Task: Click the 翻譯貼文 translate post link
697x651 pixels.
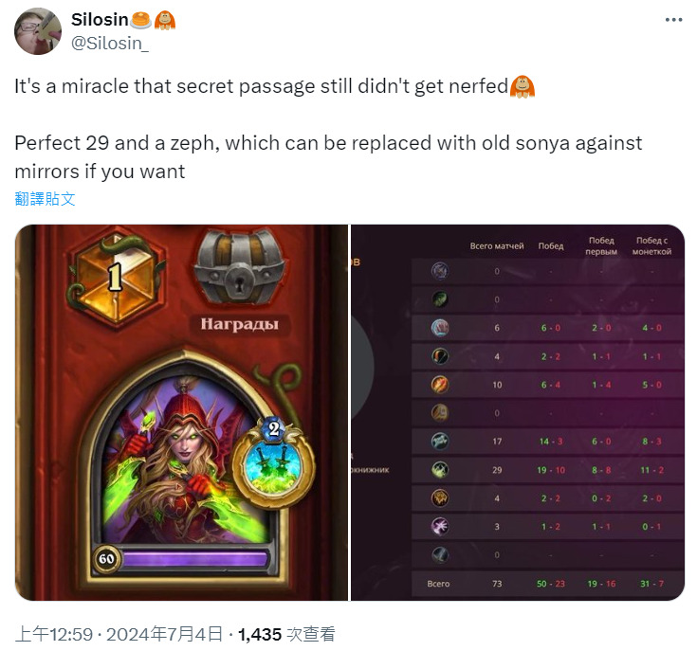Action: (x=45, y=199)
